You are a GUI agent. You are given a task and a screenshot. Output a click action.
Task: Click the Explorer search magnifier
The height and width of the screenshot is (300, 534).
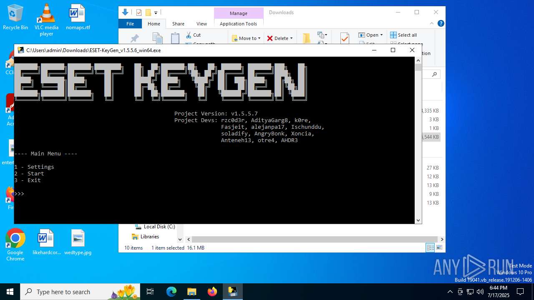coord(434,74)
